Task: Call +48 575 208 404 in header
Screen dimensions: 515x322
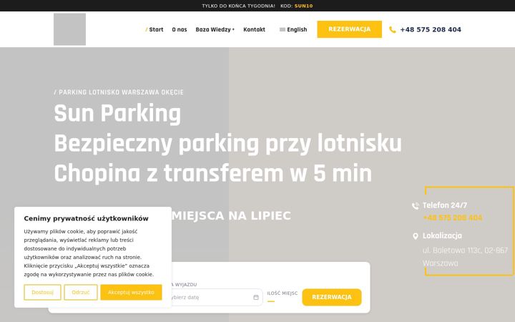Action: pos(431,29)
